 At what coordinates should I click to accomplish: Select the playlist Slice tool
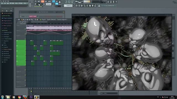(x=32, y=20)
